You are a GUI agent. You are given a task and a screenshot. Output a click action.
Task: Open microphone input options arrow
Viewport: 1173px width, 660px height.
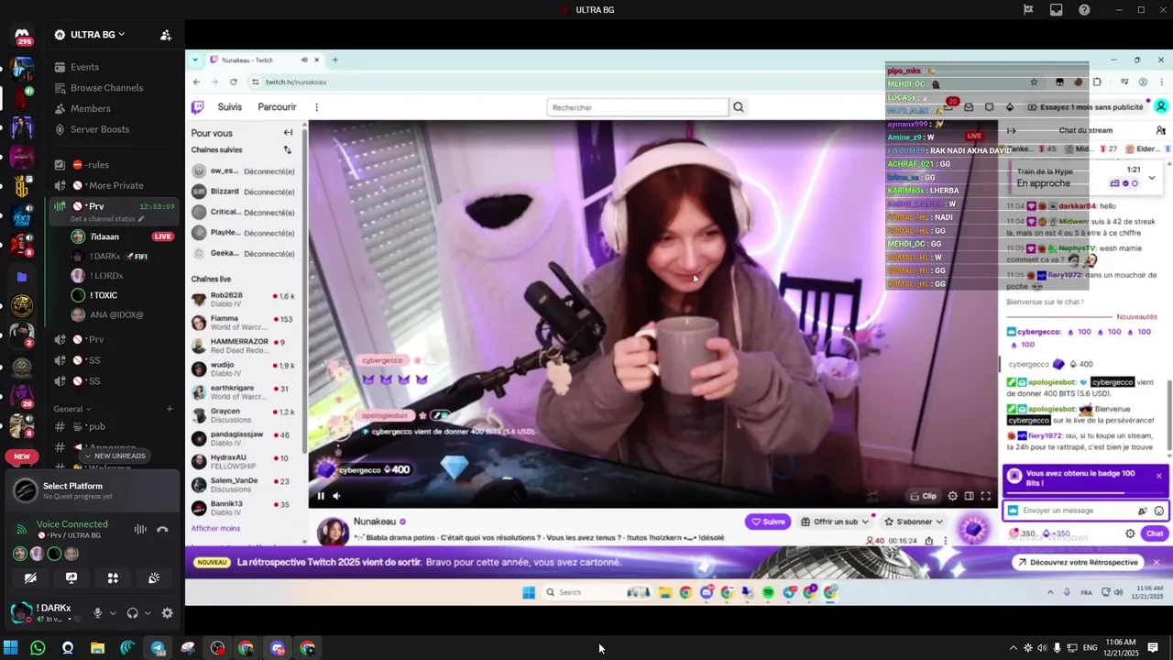point(113,613)
